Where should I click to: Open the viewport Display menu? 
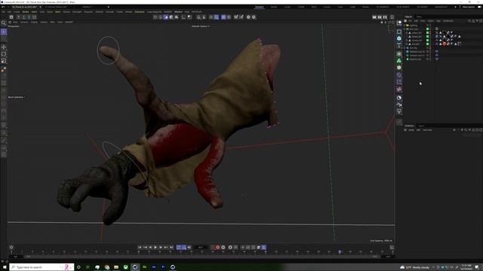click(34, 22)
